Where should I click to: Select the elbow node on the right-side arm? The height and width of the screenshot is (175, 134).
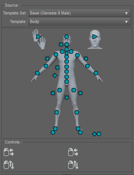pyautogui.click(x=87, y=66)
